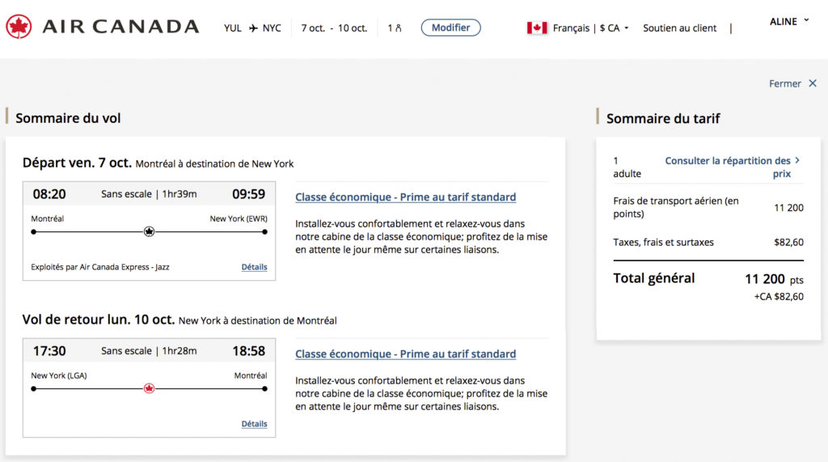
Task: Click the YUL origin code in header
Action: coord(233,28)
